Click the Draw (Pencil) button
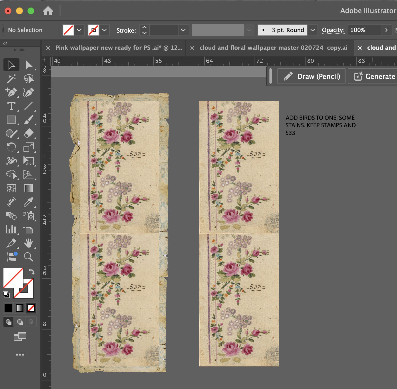This screenshot has width=397, height=389. click(x=311, y=76)
